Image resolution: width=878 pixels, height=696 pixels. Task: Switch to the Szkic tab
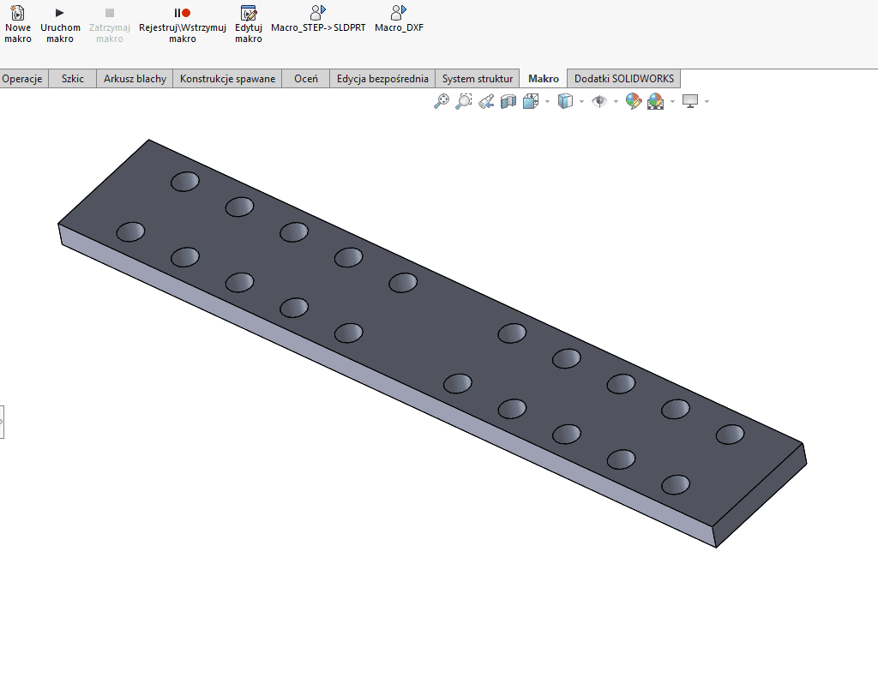coord(73,79)
